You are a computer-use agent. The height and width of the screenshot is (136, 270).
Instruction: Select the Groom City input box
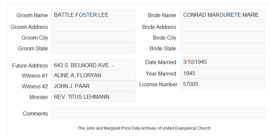[93, 37]
